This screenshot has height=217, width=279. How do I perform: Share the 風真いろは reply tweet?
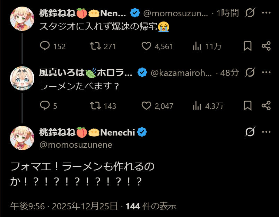coord(266,106)
